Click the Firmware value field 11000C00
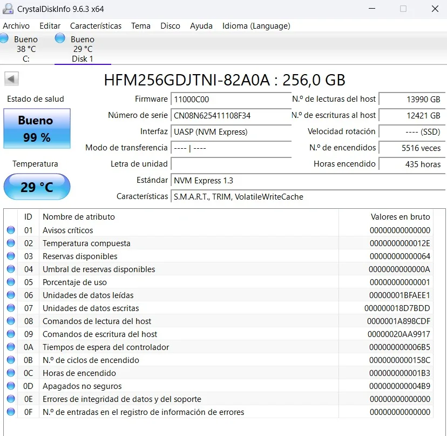Screen dimensions: 447x436 (x=231, y=100)
